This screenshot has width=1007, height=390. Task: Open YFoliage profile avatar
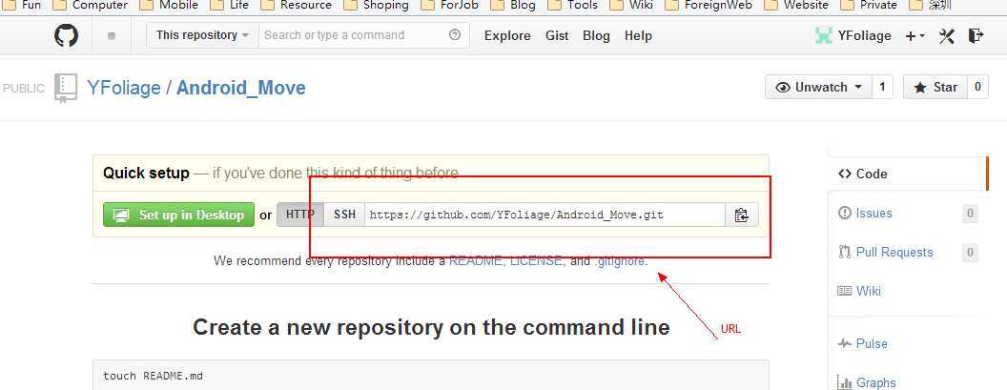pos(823,35)
